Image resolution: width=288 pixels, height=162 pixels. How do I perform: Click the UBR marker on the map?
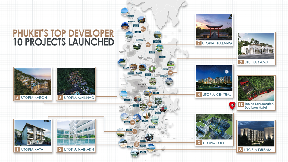pos(133,122)
